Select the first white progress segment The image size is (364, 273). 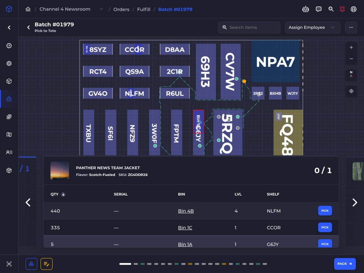(125, 264)
